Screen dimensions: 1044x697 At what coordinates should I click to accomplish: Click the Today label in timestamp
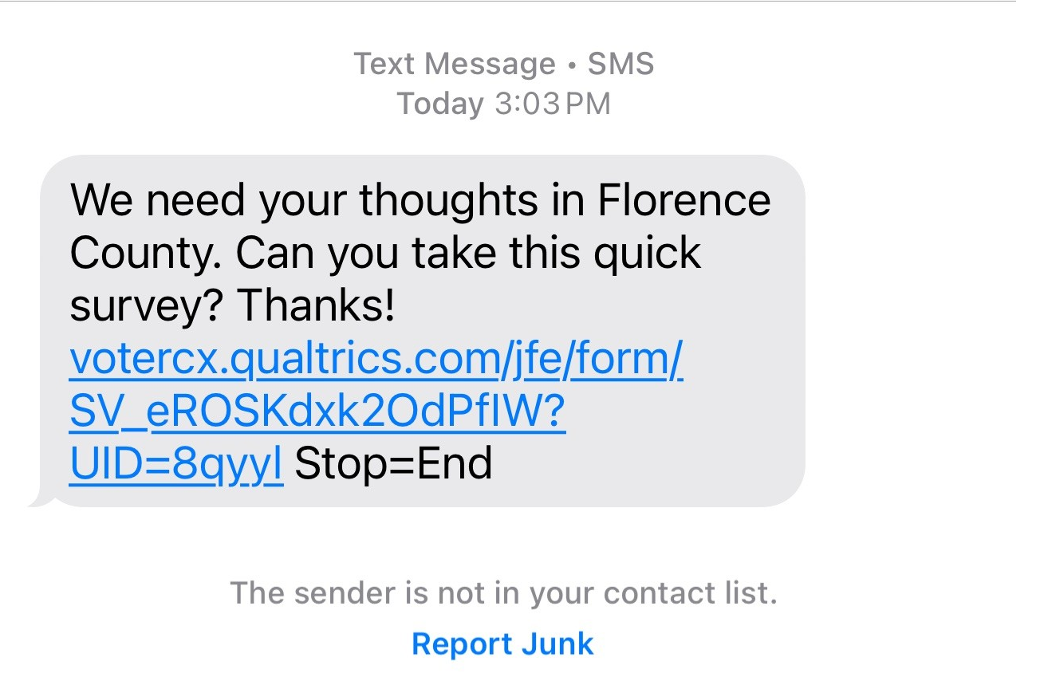[x=440, y=104]
